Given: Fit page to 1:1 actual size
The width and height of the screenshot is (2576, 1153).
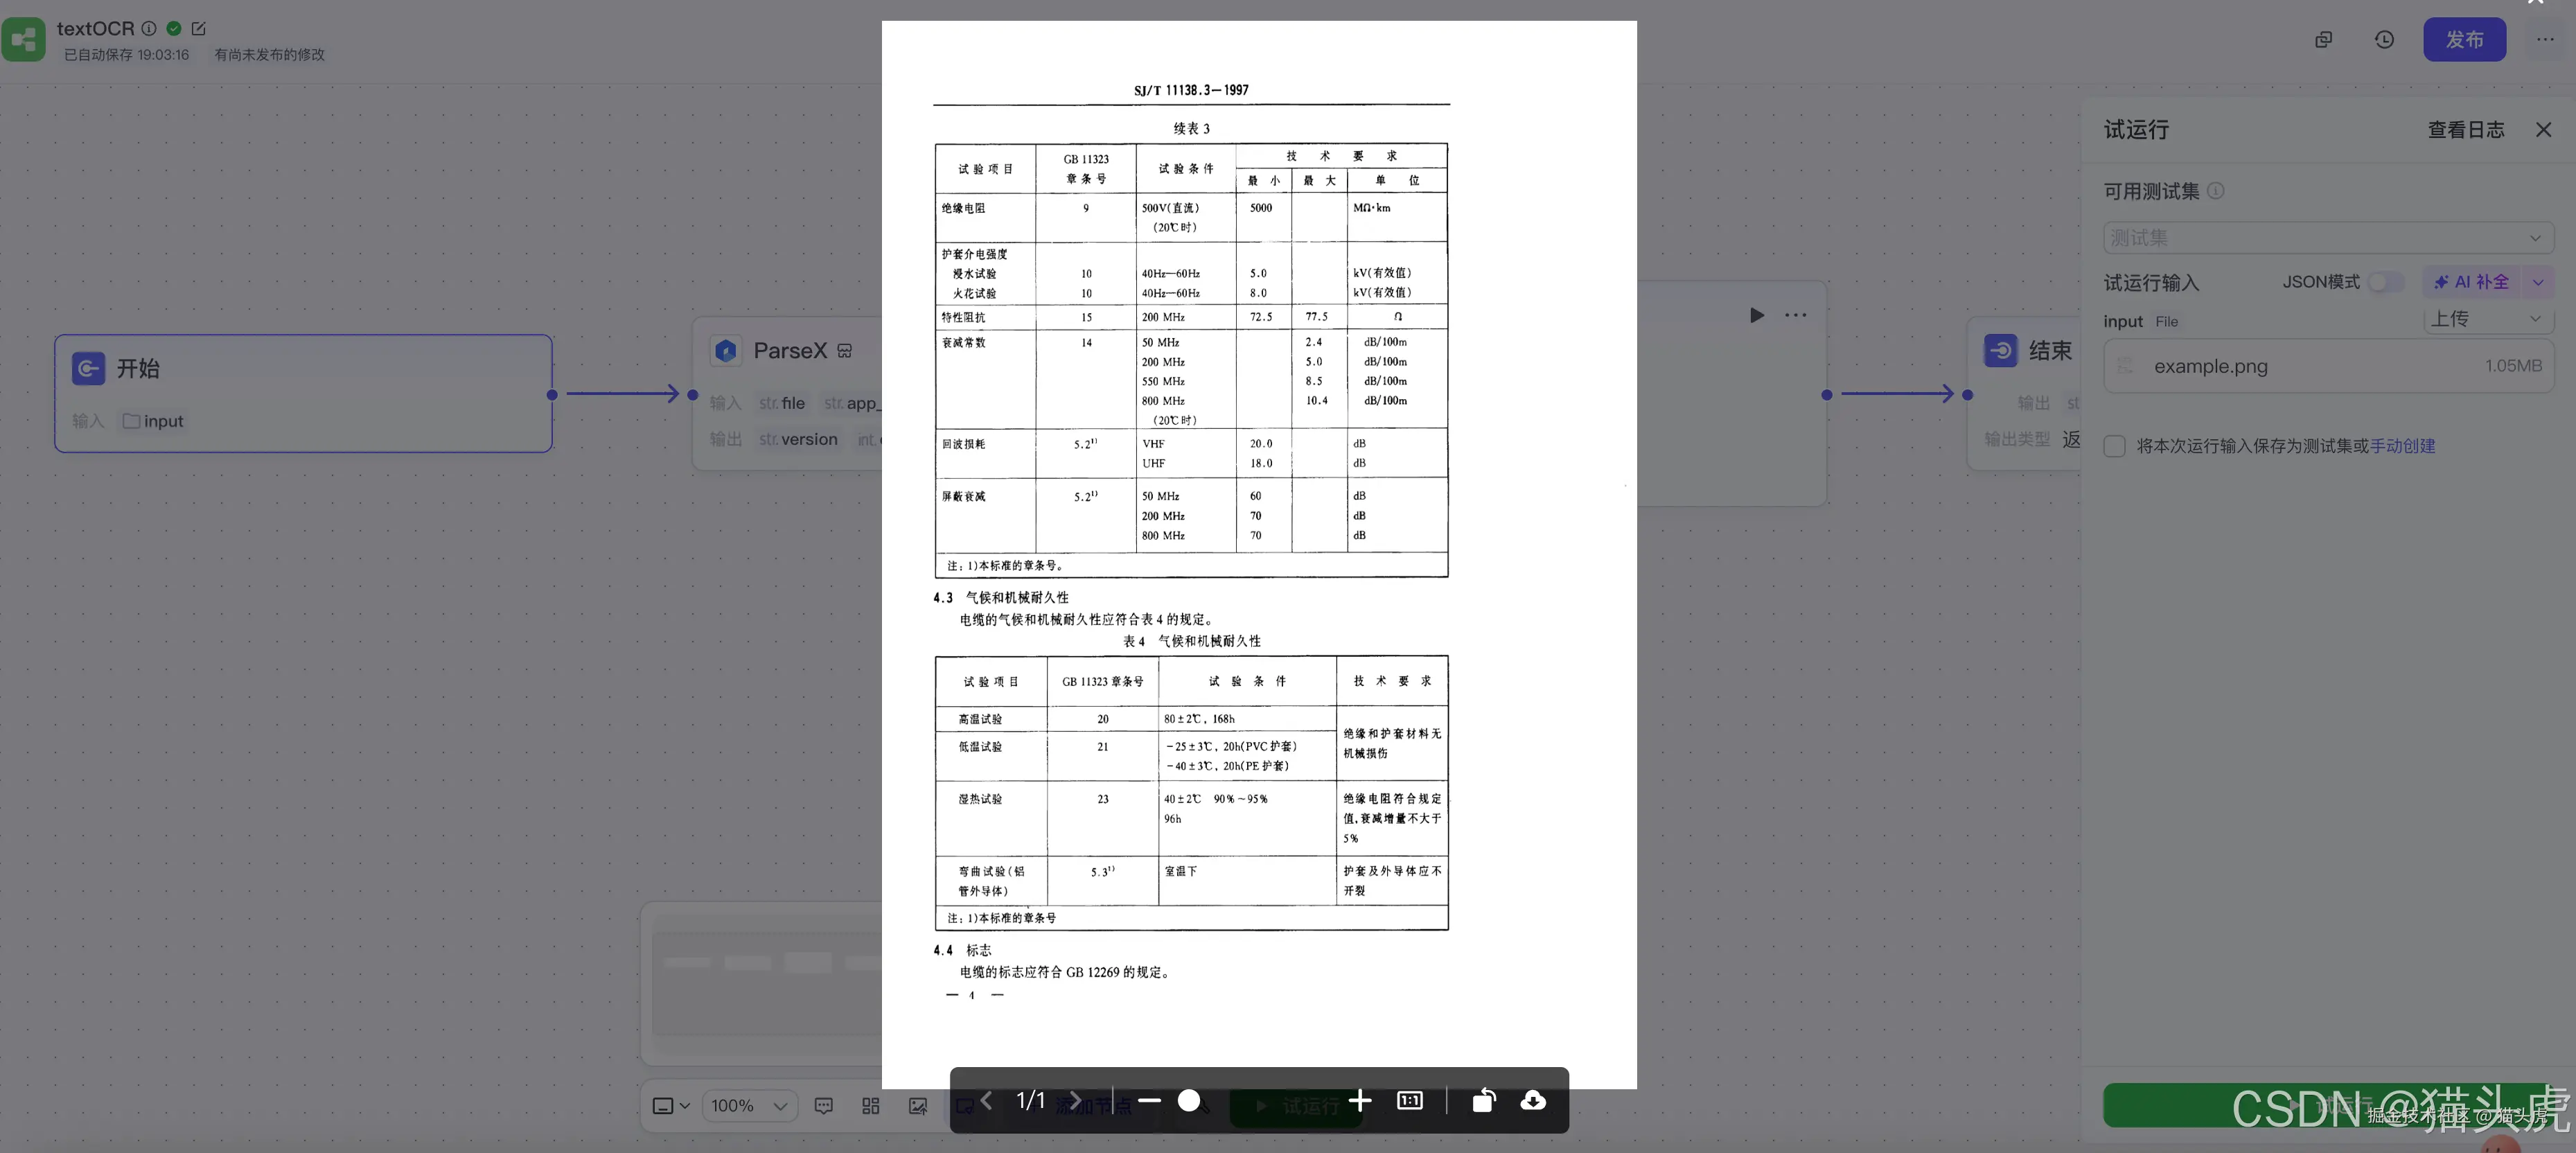Looking at the screenshot, I should 1410,1101.
